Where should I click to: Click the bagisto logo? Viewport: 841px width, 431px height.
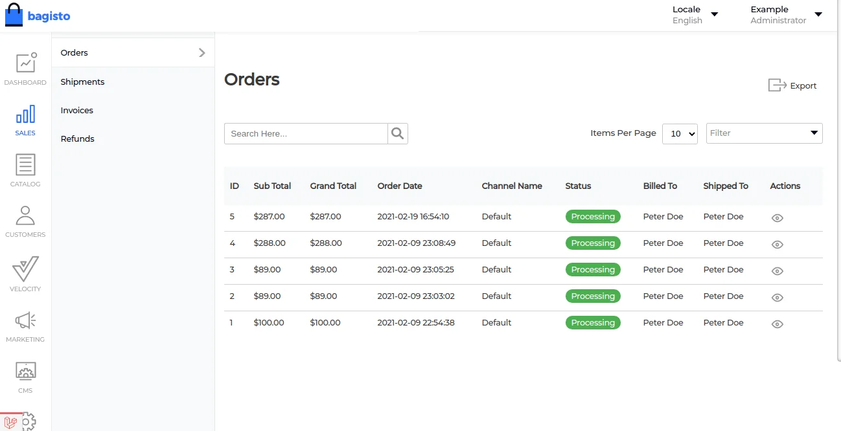(38, 16)
